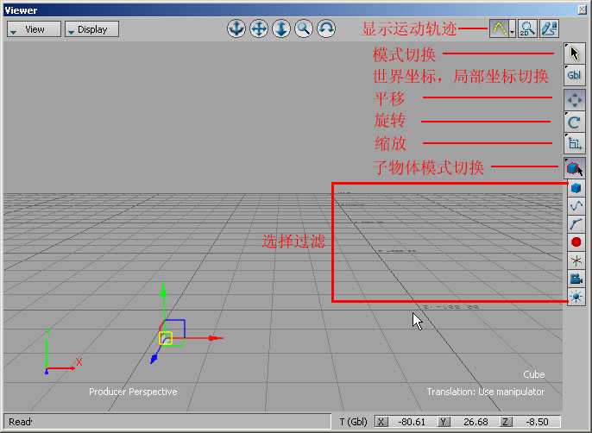Enable the bone selection filter icon
This screenshot has width=592, height=433.
click(576, 224)
